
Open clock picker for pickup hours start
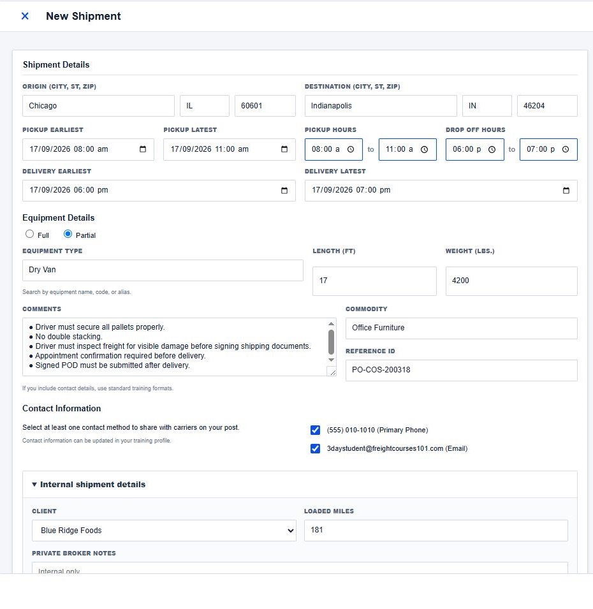coord(351,149)
